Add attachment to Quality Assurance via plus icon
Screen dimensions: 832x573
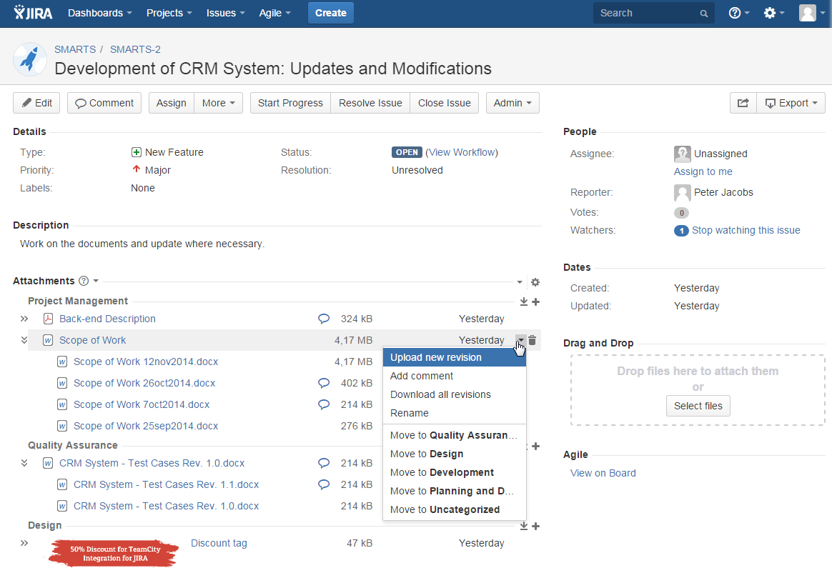pyautogui.click(x=535, y=446)
